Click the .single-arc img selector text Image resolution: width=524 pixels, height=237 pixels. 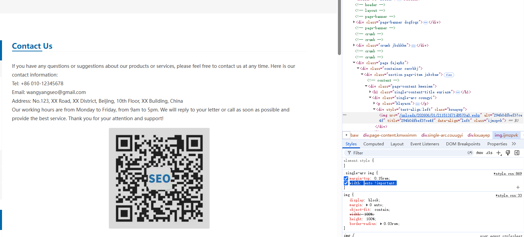(358, 174)
